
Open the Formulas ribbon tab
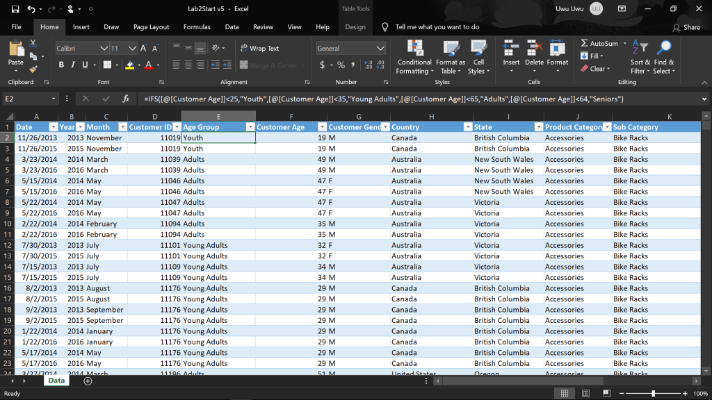pos(197,27)
